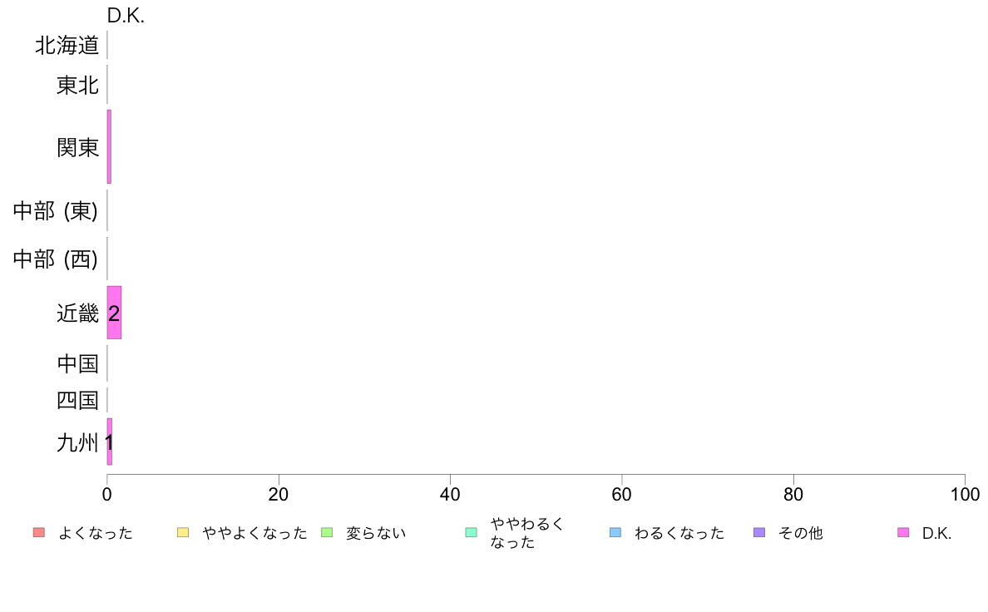Select the 九州 bar labeled 1
The height and width of the screenshot is (612, 988).
pos(110,442)
